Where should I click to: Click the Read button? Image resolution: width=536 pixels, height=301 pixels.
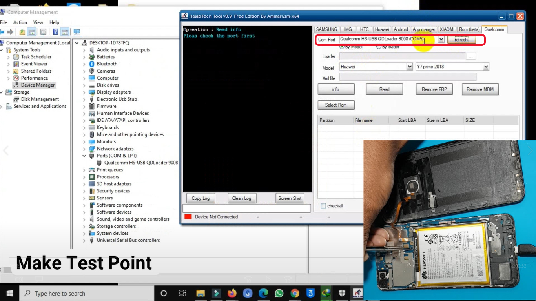(x=385, y=89)
